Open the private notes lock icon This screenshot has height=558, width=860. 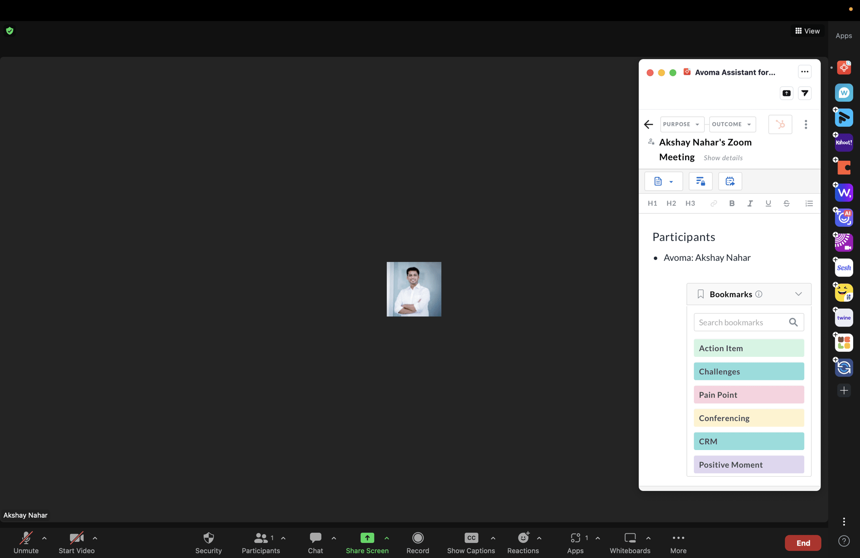click(x=700, y=181)
